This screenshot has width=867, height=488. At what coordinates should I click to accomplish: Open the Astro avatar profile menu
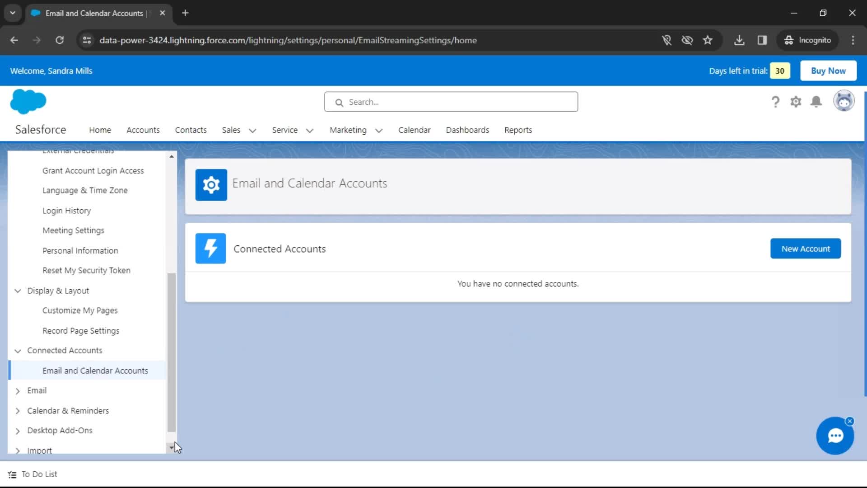click(844, 101)
